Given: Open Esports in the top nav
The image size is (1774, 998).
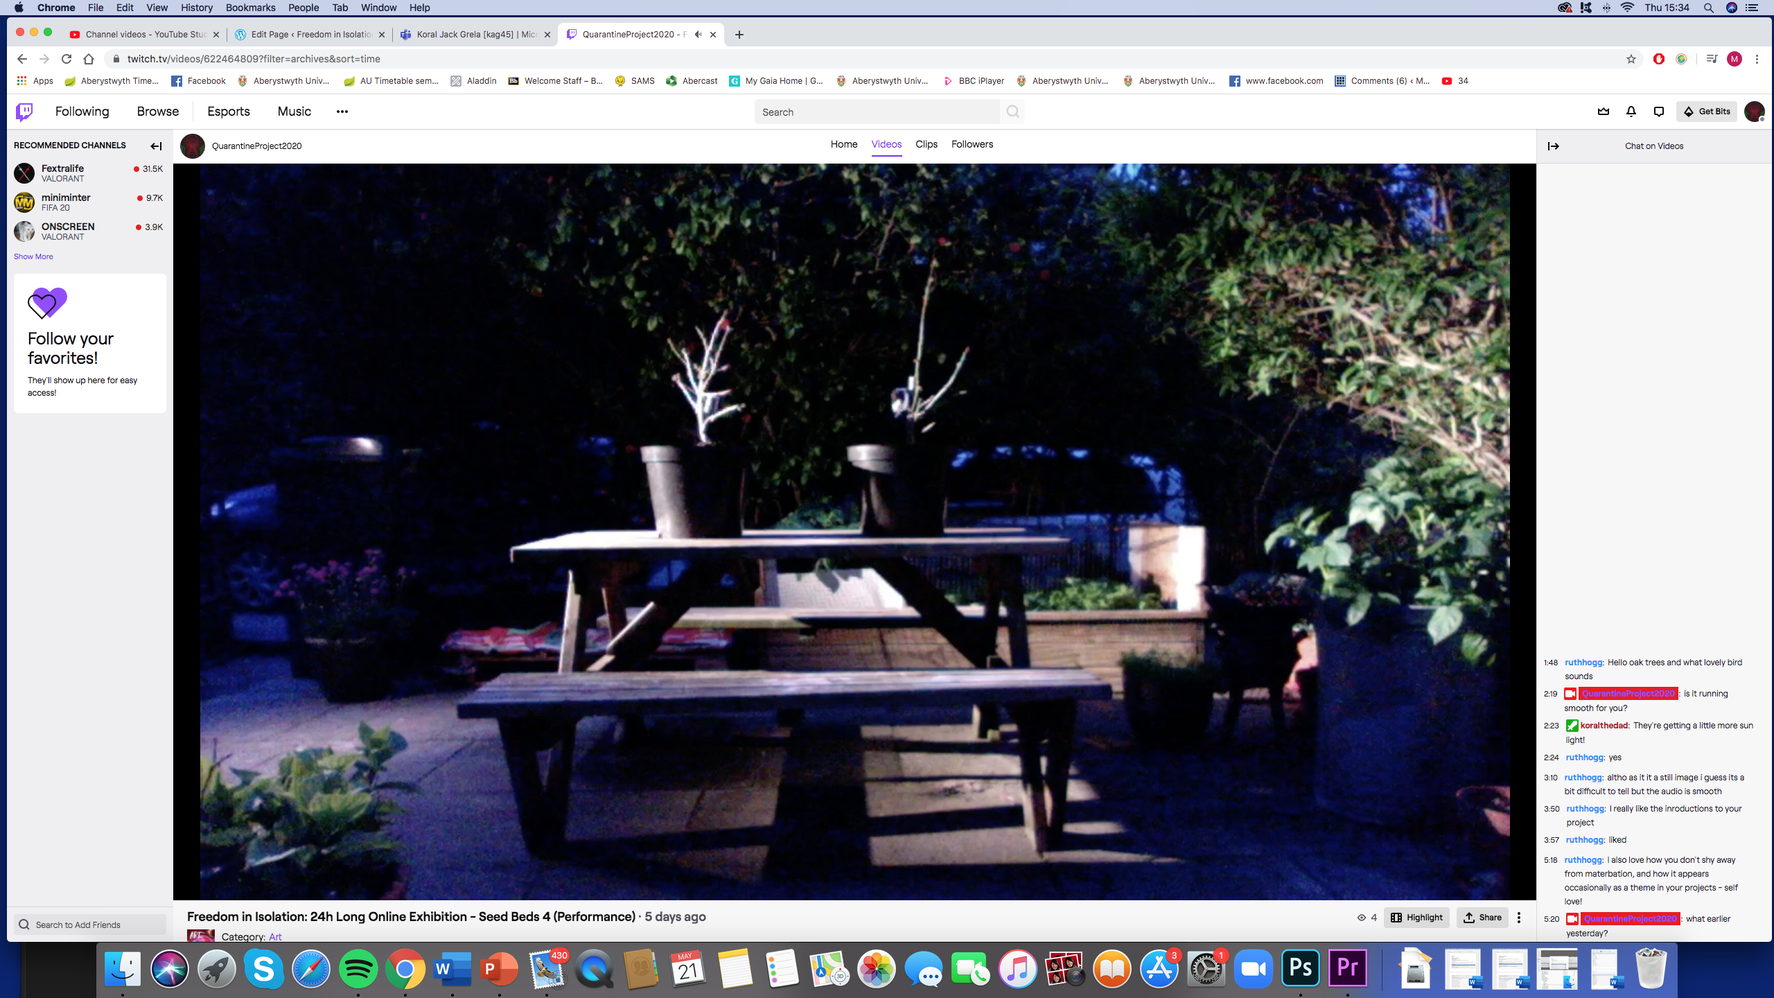Looking at the screenshot, I should tap(229, 112).
